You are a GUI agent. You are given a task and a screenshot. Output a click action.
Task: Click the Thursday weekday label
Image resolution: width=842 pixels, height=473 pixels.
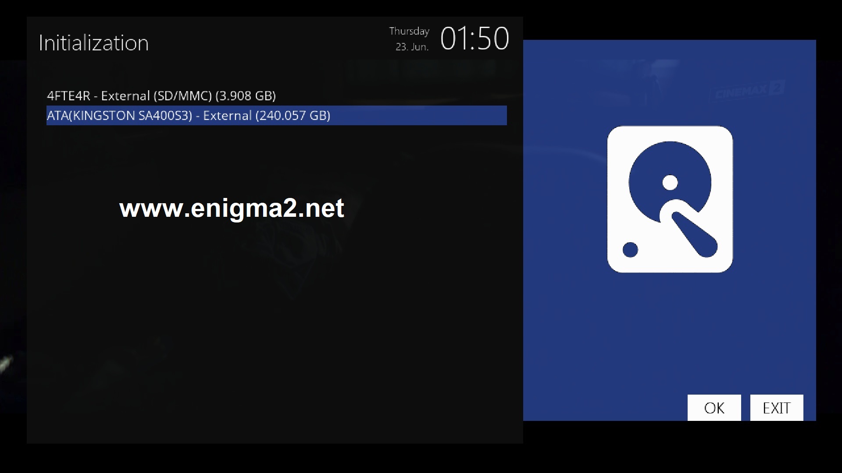click(409, 31)
